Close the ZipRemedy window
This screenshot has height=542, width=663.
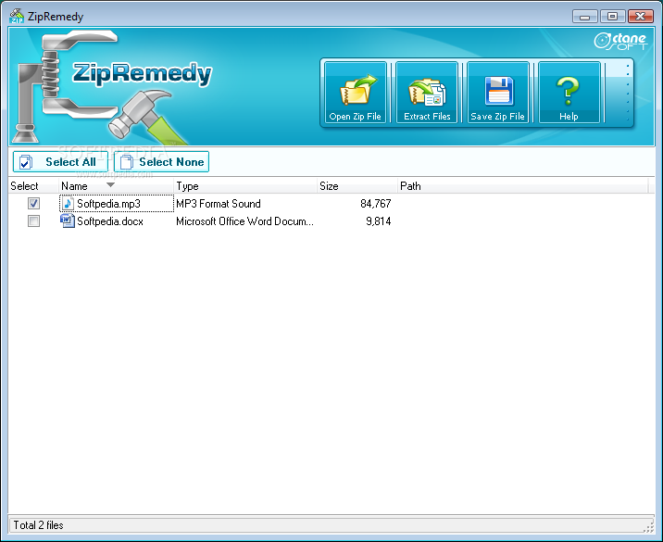coord(640,17)
